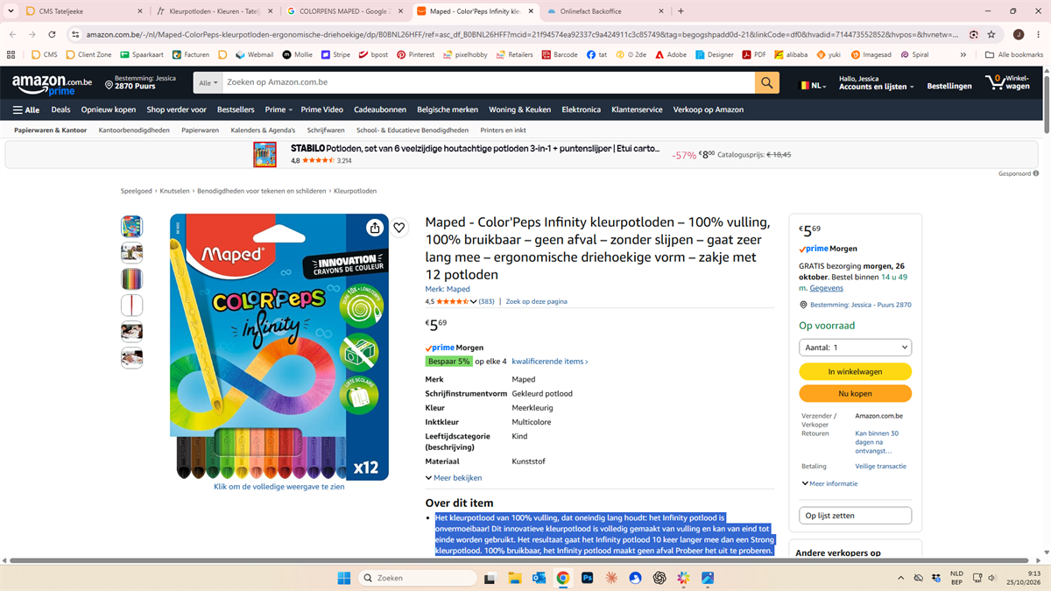This screenshot has height=591, width=1051.
Task: Select the first product thumbnail
Action: pyautogui.click(x=131, y=227)
